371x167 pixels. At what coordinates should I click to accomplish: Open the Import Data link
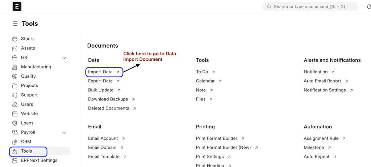(100, 72)
